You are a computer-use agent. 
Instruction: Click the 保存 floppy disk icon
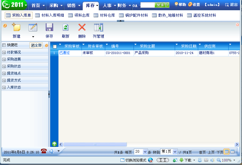coord(49,27)
